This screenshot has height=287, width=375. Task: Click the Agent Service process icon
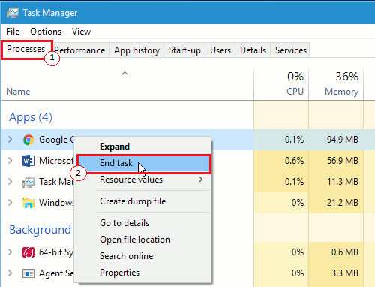[28, 273]
